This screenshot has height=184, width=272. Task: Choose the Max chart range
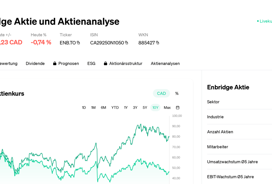(x=167, y=107)
